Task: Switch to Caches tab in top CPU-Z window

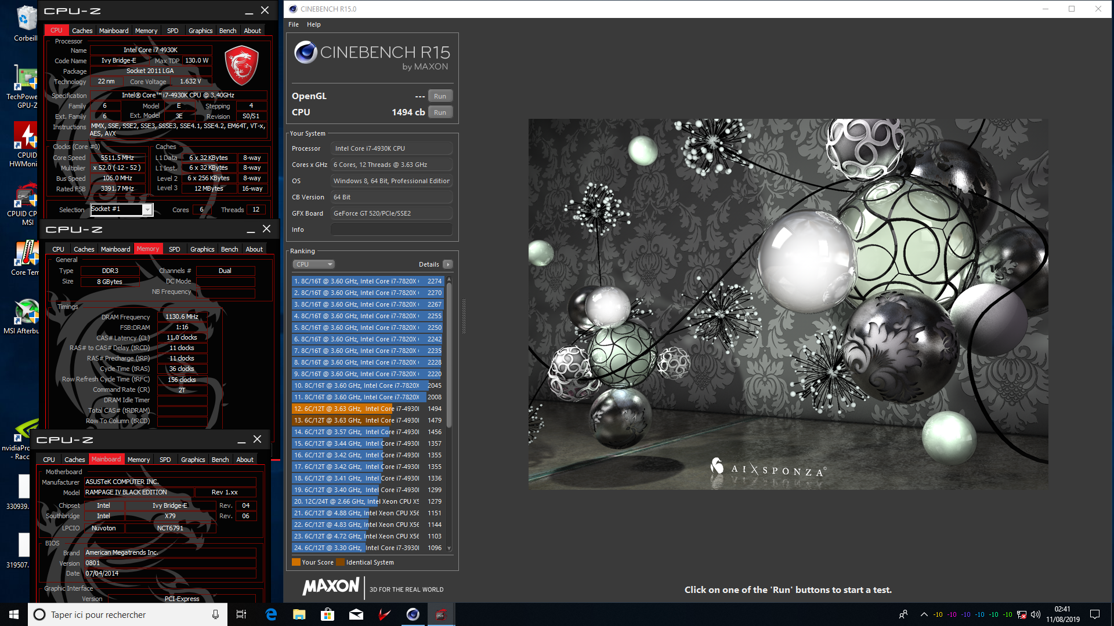Action: click(82, 31)
